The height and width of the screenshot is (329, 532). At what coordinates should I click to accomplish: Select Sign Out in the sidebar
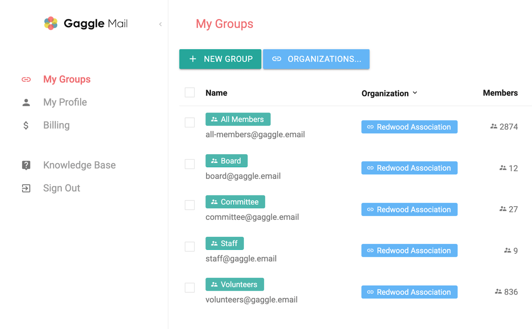click(x=62, y=188)
